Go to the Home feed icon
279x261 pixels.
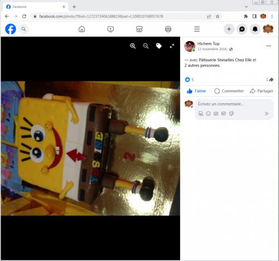81,29
